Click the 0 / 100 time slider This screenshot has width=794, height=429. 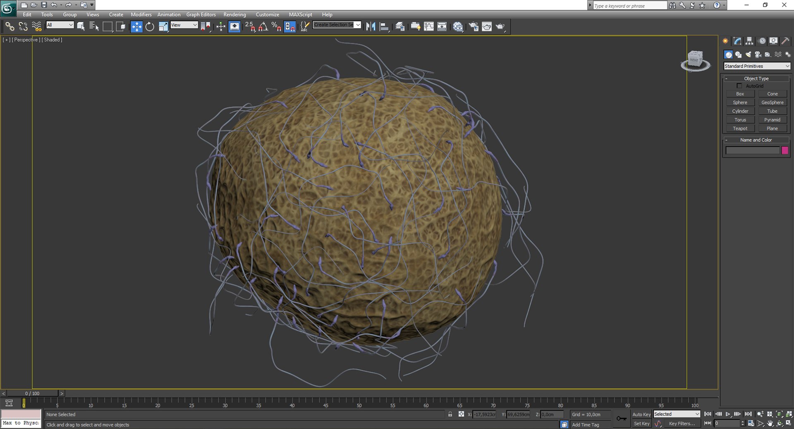click(33, 393)
